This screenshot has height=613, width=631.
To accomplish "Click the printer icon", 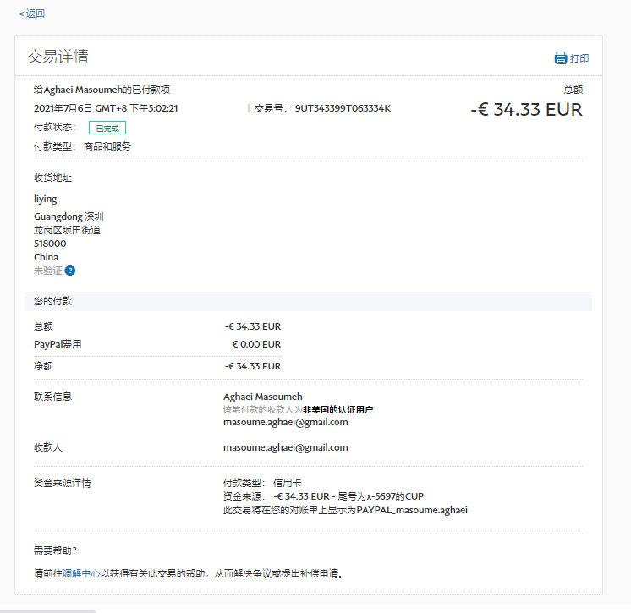I will (x=560, y=58).
